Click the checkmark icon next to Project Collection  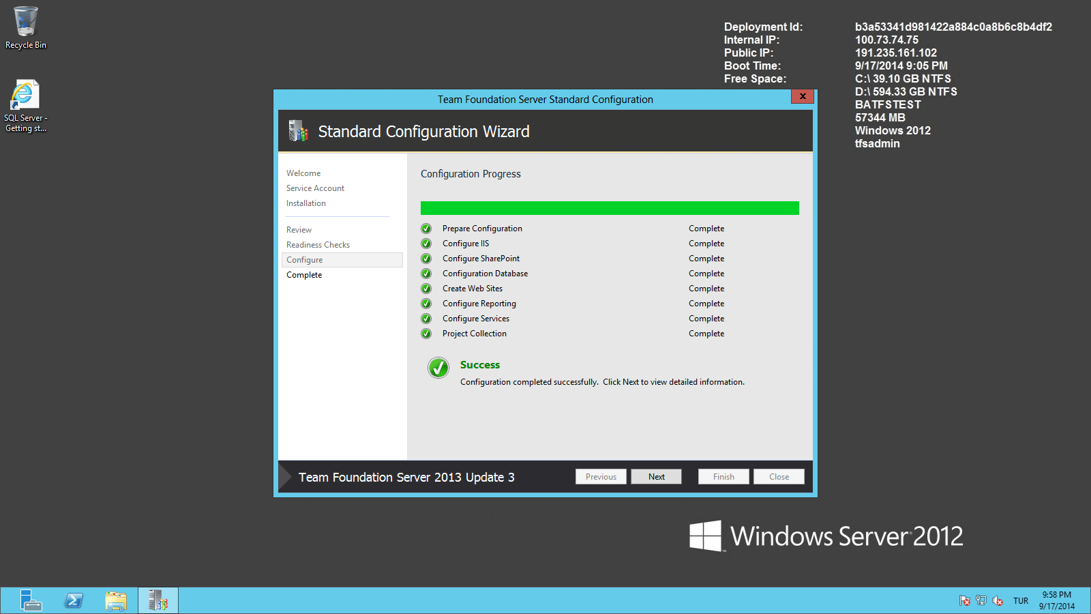point(425,334)
